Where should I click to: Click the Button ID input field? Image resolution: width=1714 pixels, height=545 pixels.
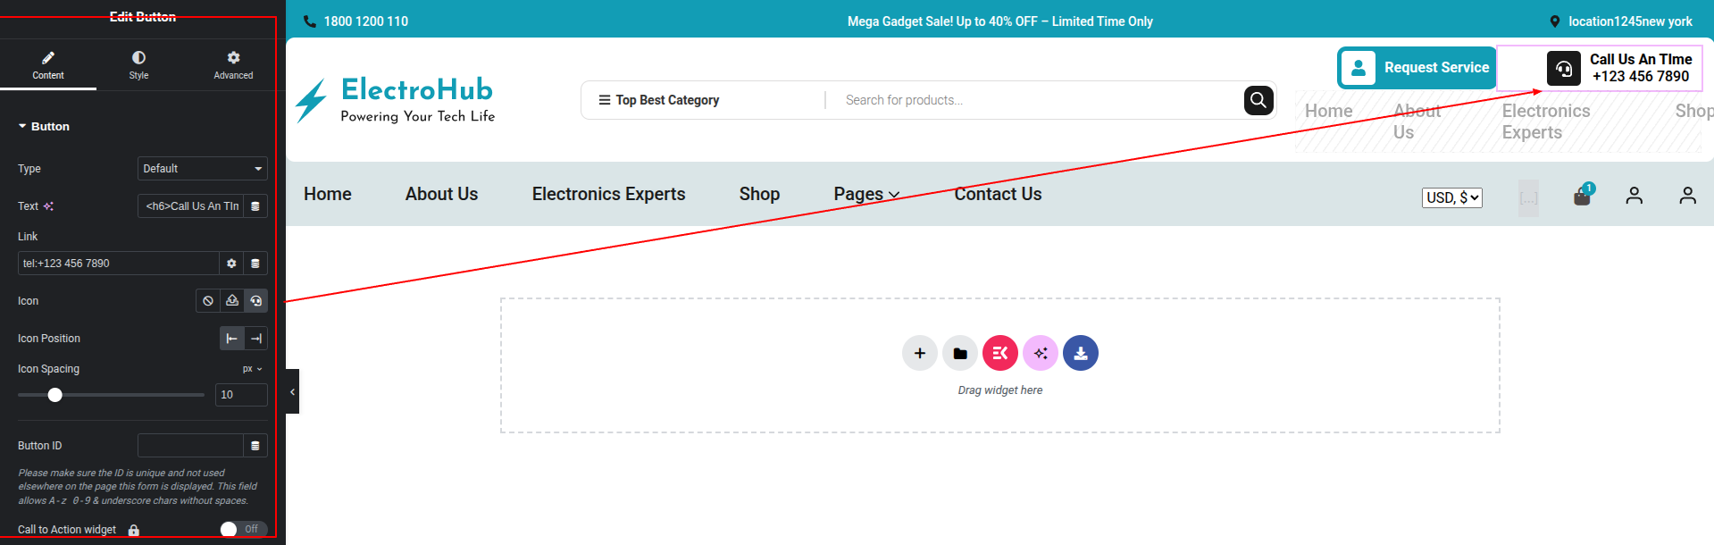click(190, 445)
